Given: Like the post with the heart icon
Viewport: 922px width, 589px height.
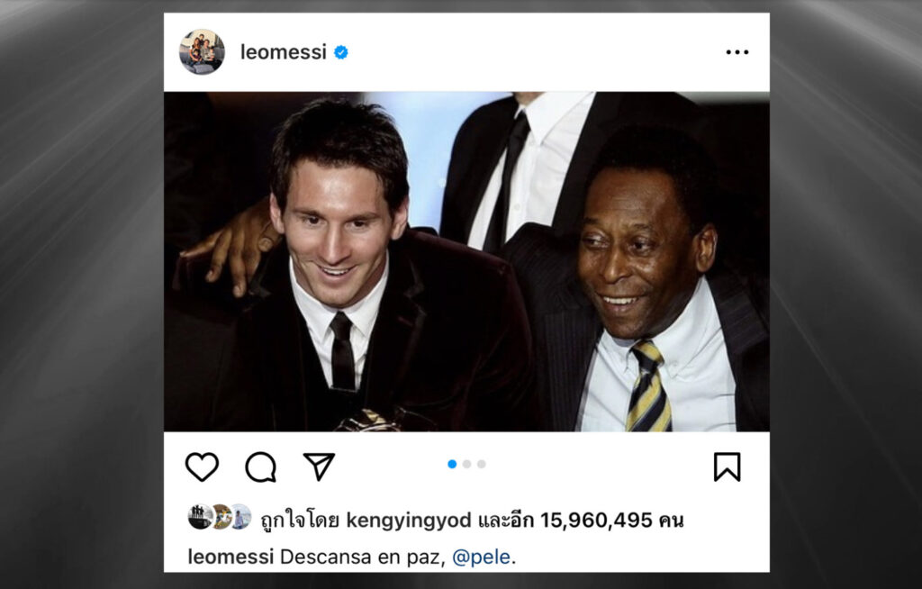Looking at the screenshot, I should pos(202,467).
